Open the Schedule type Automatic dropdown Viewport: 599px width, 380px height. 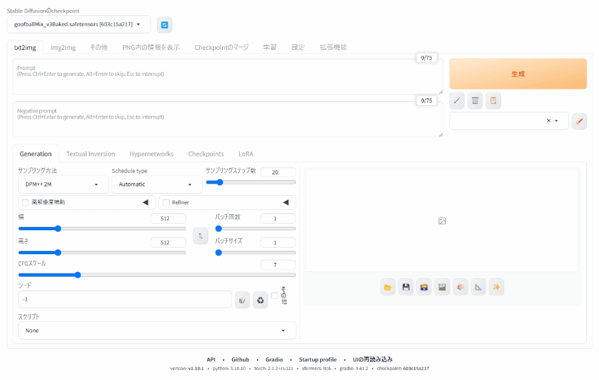[x=157, y=184]
